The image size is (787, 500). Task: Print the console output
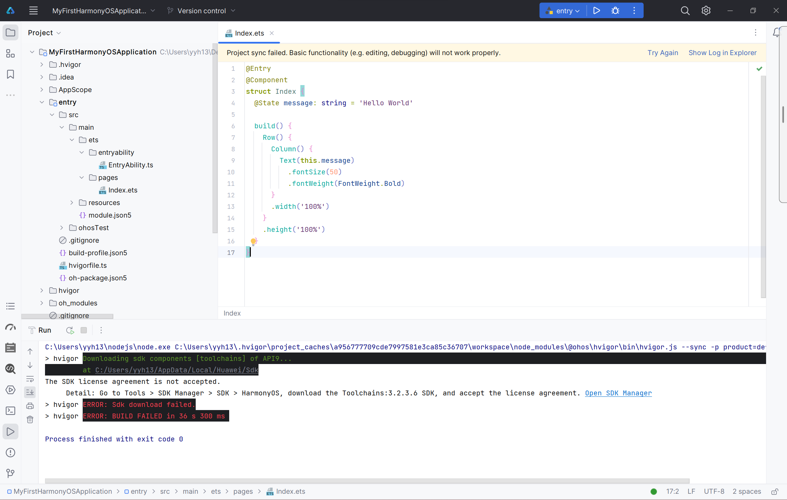(x=30, y=406)
